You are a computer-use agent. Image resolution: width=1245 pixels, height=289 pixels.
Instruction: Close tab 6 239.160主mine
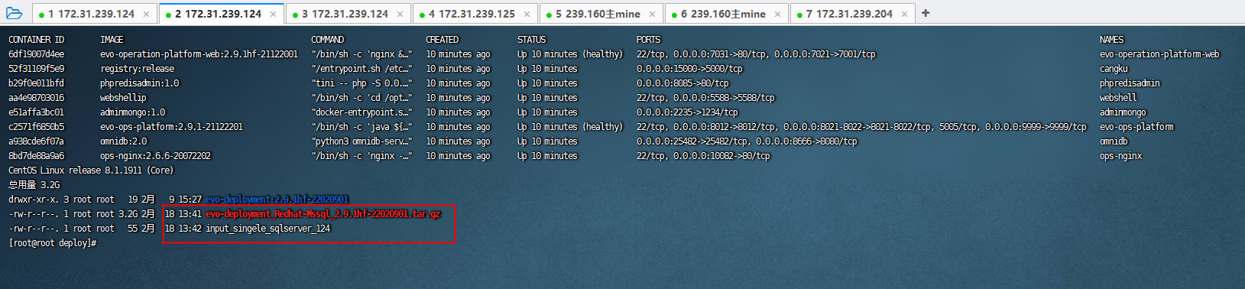(x=777, y=14)
